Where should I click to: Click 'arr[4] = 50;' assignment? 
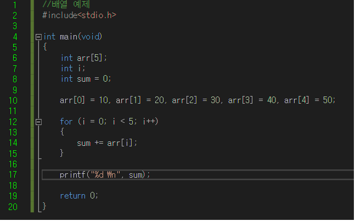coord(309,100)
